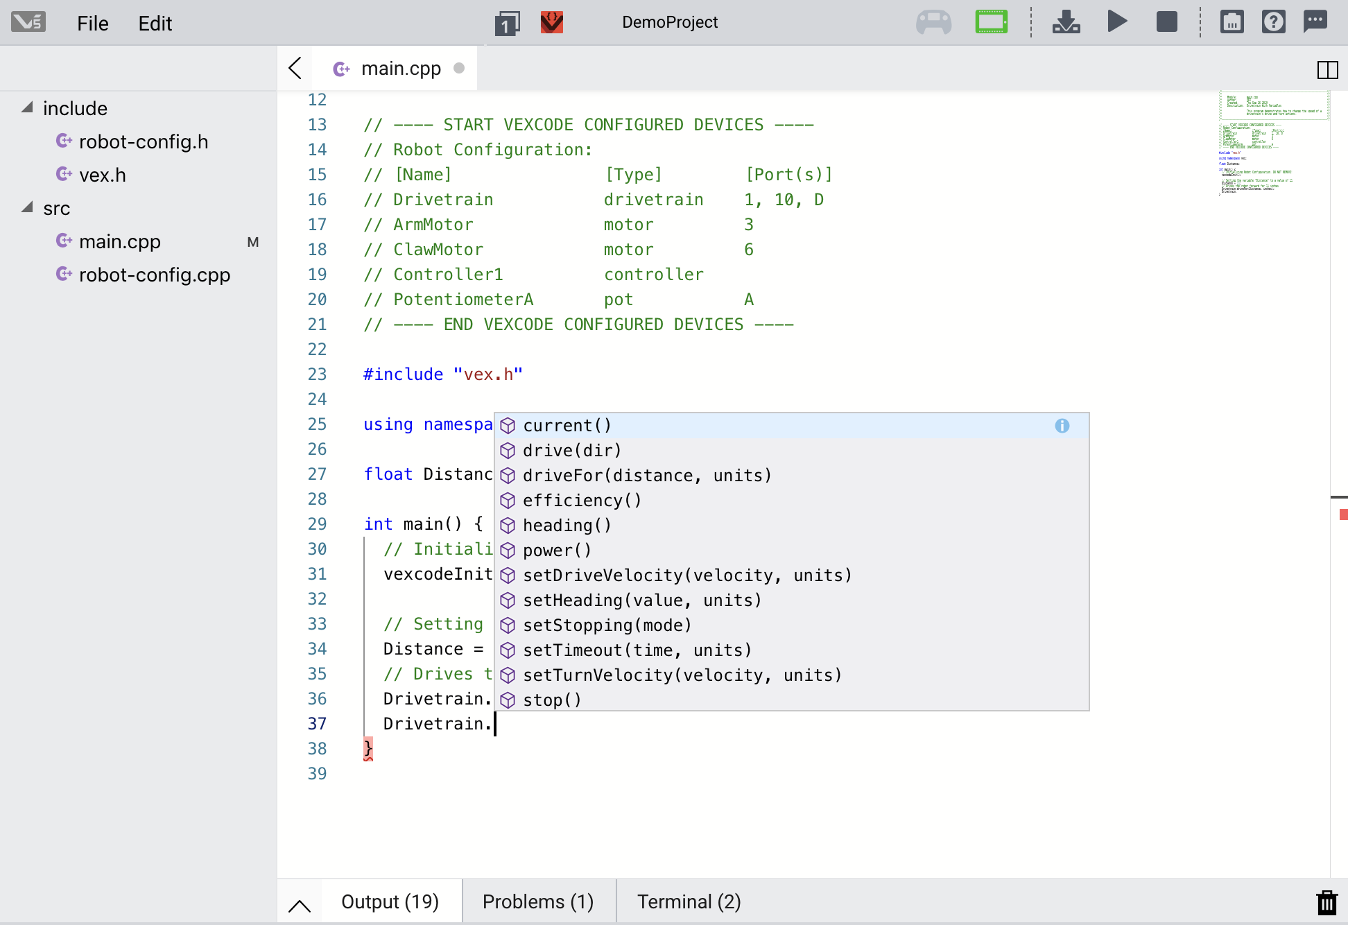The width and height of the screenshot is (1348, 925).
Task: Expand the bottom output panel chevron
Action: (x=300, y=905)
